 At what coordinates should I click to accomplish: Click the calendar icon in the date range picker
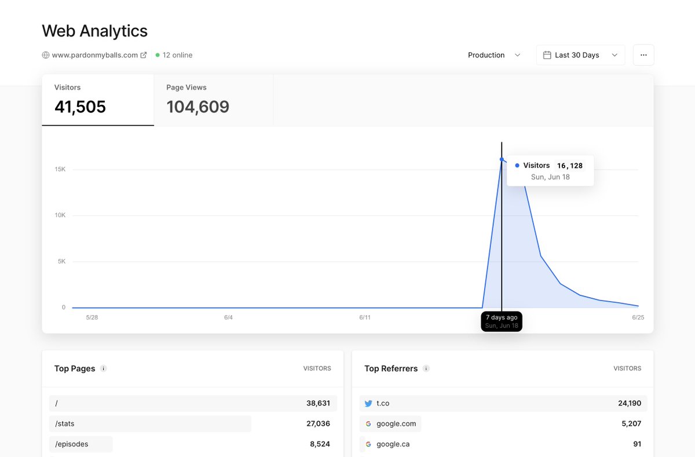[x=547, y=55]
